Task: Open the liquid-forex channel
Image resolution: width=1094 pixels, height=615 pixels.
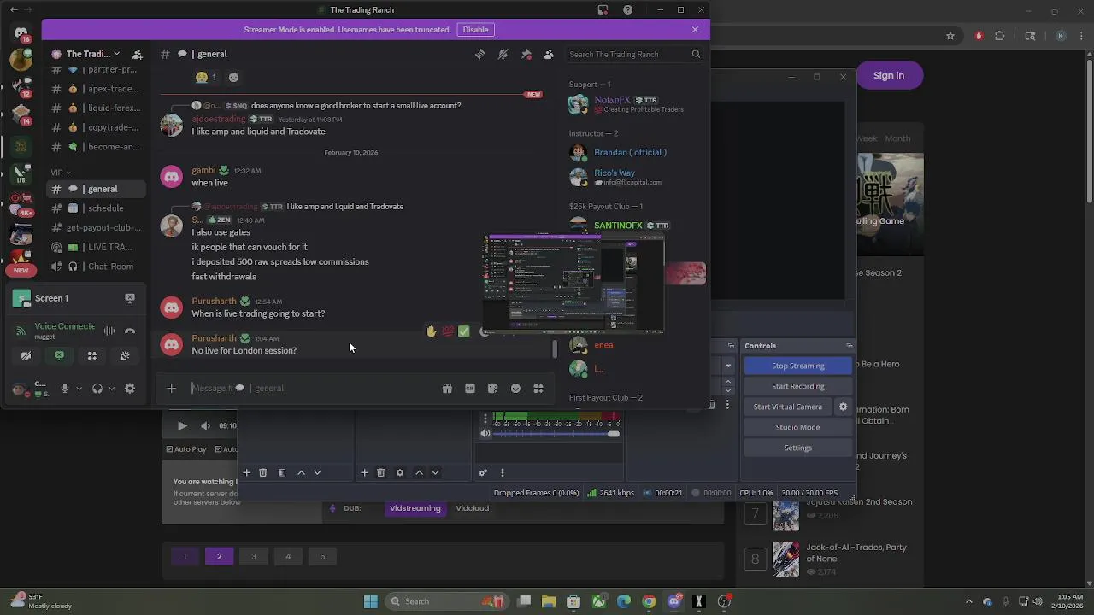Action: point(94,108)
